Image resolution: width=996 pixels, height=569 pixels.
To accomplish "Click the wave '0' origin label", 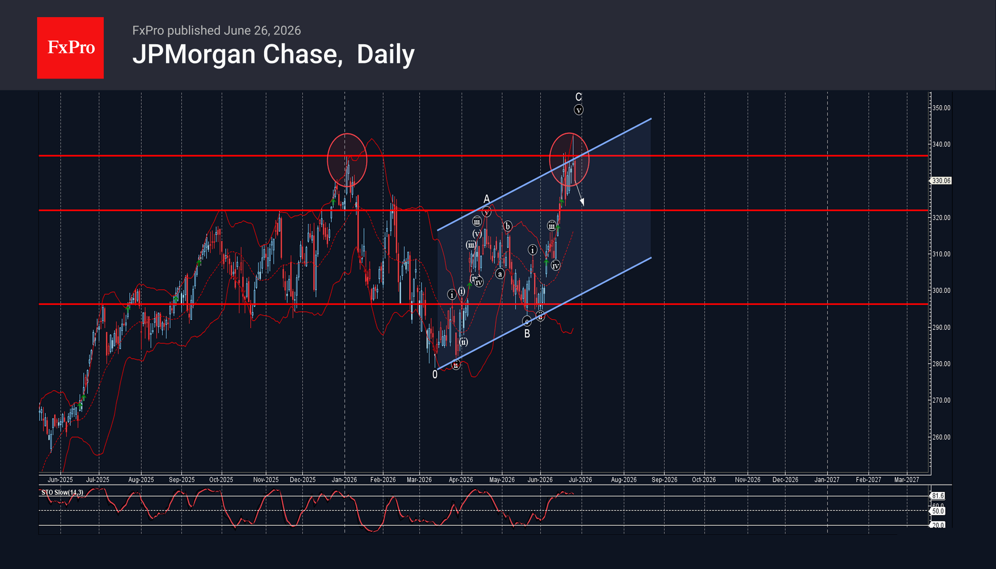I will [x=434, y=375].
